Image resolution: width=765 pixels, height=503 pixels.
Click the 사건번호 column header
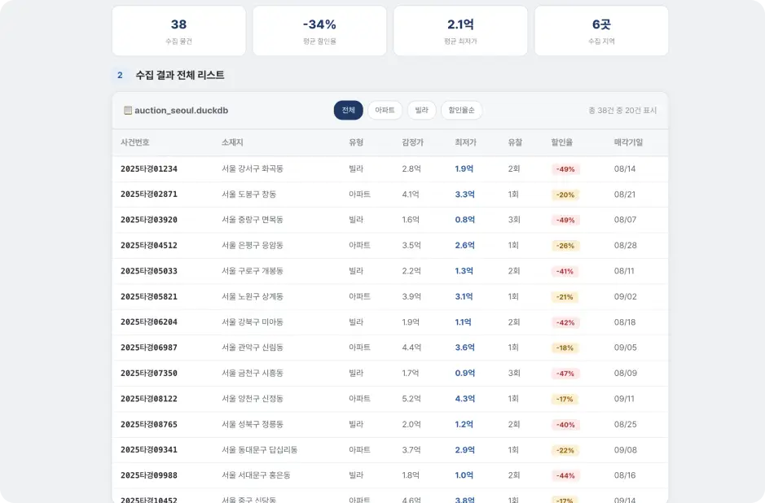pos(135,142)
